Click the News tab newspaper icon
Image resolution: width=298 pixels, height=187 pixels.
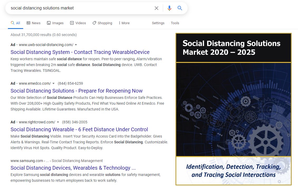(28, 23)
